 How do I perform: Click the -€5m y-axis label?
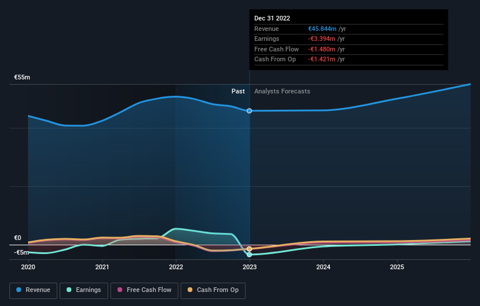pyautogui.click(x=22, y=252)
